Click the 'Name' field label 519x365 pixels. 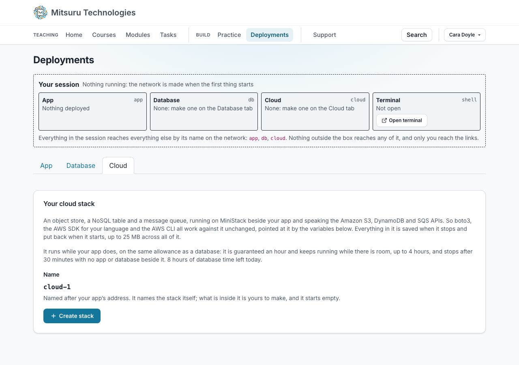click(51, 275)
